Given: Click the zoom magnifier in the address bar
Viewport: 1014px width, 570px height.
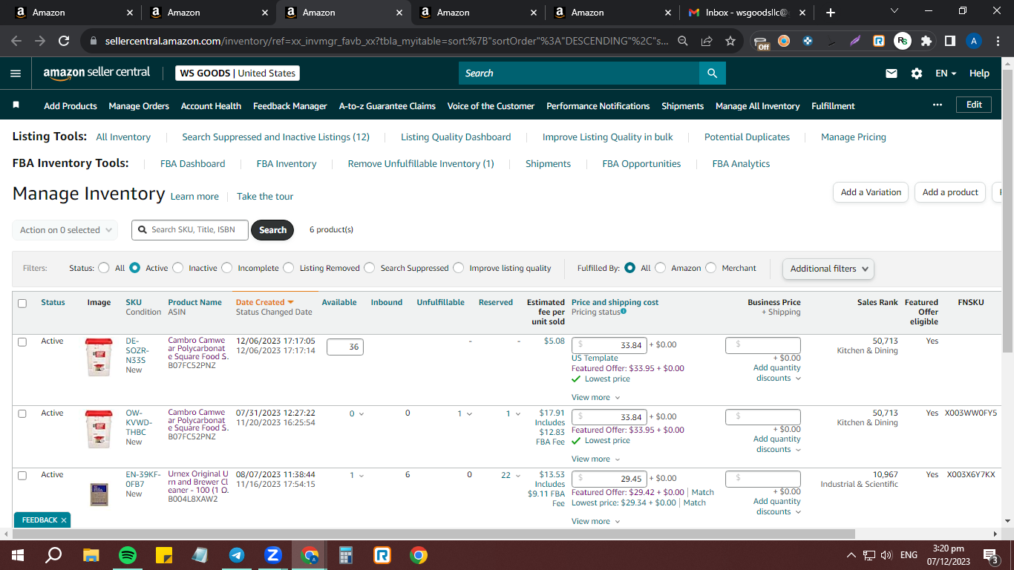Looking at the screenshot, I should (683, 41).
